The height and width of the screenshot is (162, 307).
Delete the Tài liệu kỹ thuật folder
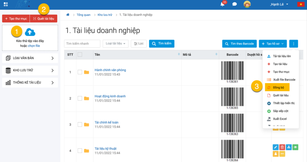(x=282, y=147)
